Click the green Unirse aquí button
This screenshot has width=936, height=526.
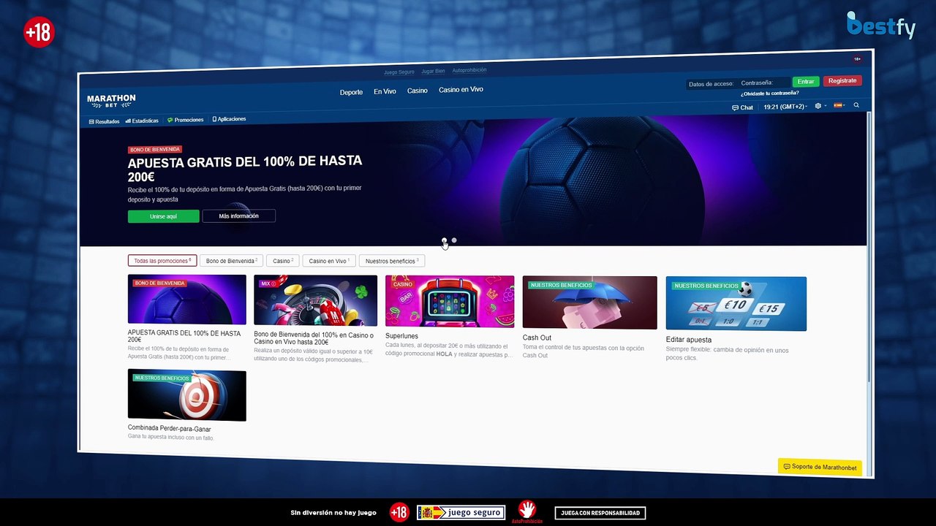pyautogui.click(x=163, y=216)
